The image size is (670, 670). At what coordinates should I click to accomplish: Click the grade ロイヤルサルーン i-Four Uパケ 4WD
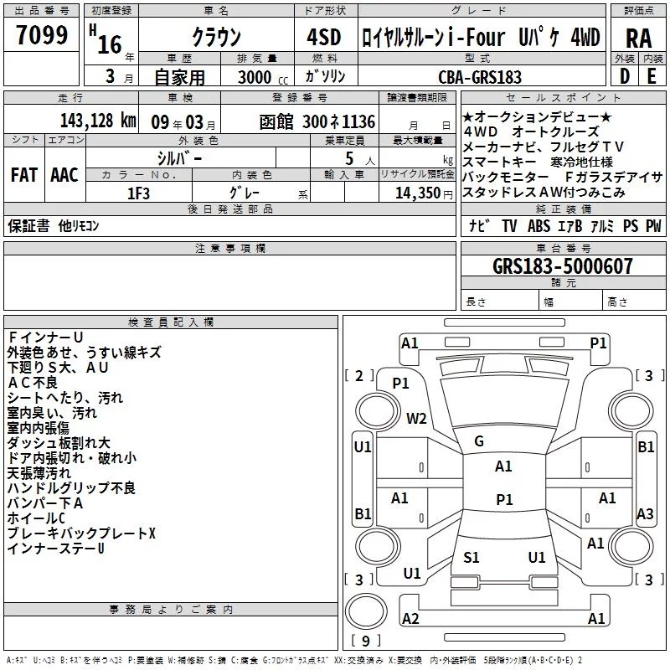click(x=481, y=37)
